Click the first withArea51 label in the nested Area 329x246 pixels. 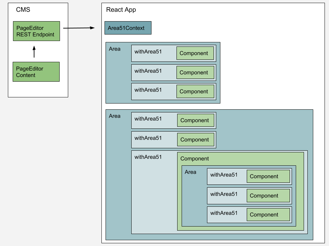(x=224, y=175)
